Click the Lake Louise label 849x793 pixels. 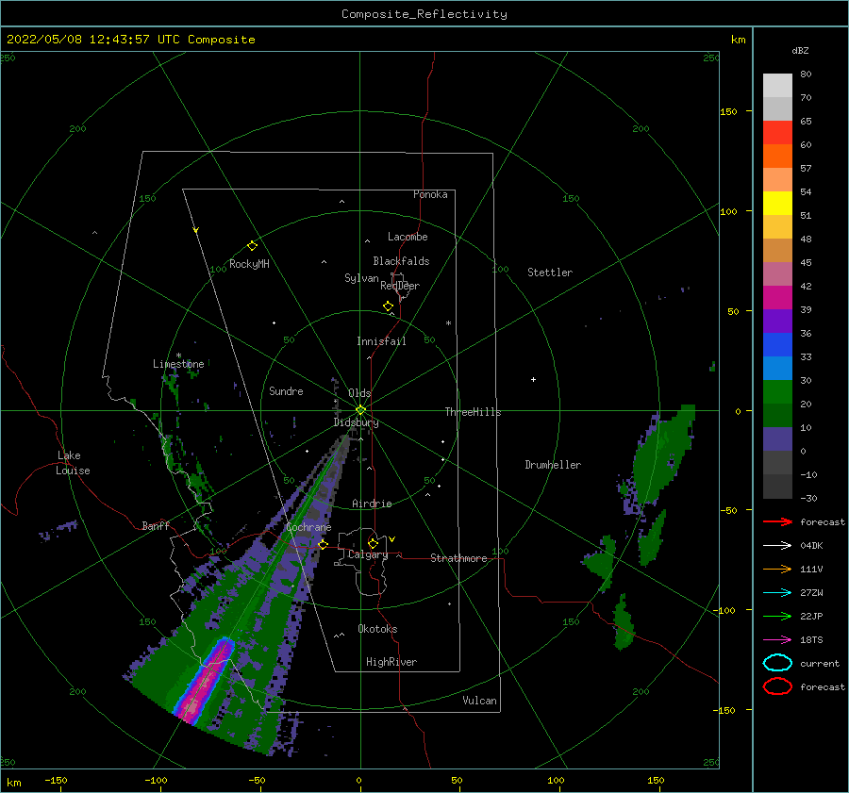(x=73, y=463)
